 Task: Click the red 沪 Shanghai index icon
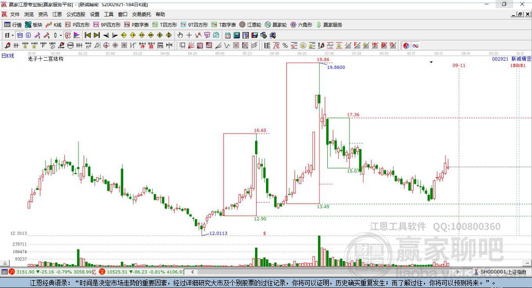click(x=12, y=272)
